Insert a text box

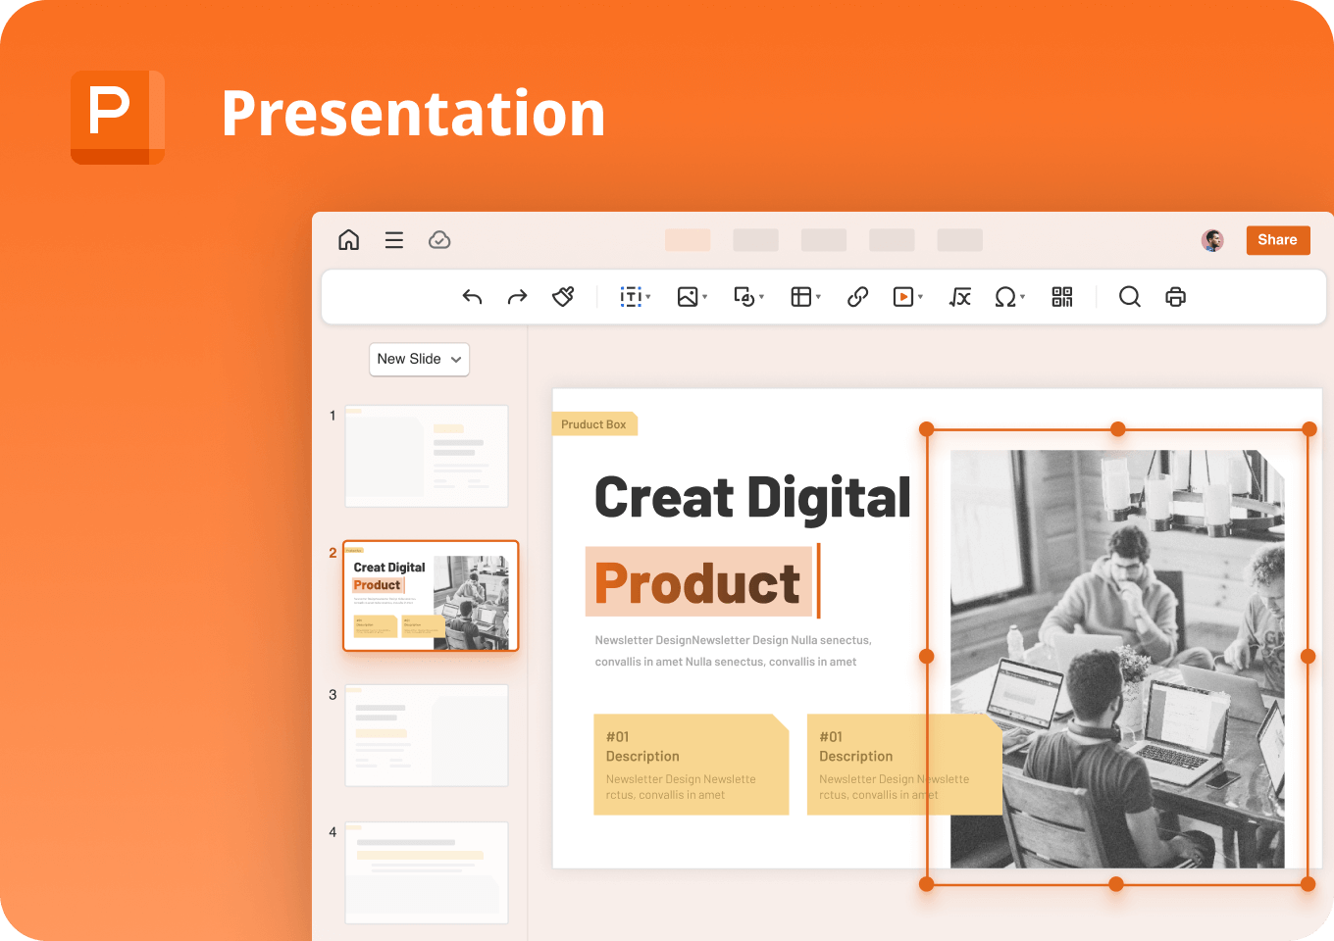[x=633, y=296]
